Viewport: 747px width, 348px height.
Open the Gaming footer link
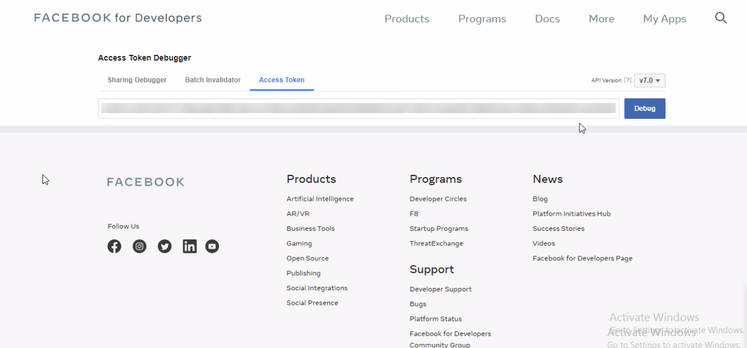299,243
